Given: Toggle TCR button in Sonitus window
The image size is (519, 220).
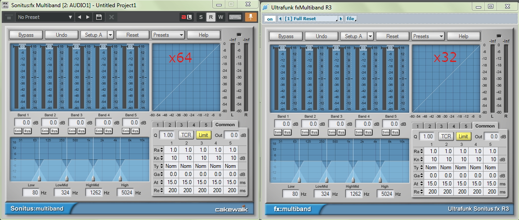Looking at the screenshot, I should (186, 135).
